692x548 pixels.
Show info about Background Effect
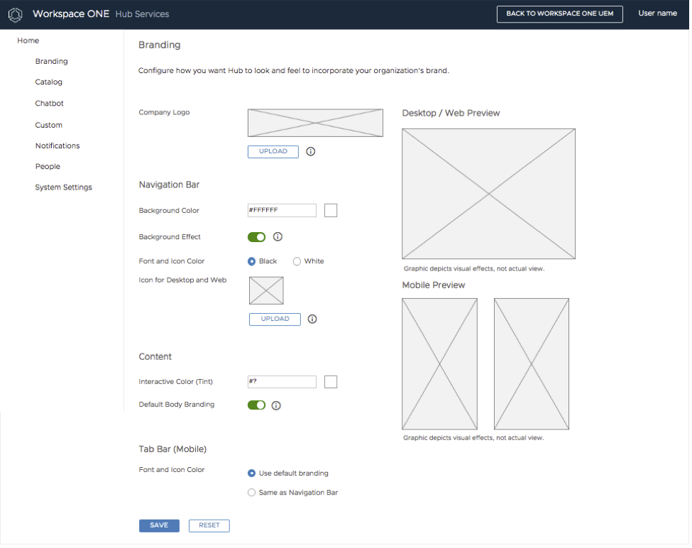[278, 238]
